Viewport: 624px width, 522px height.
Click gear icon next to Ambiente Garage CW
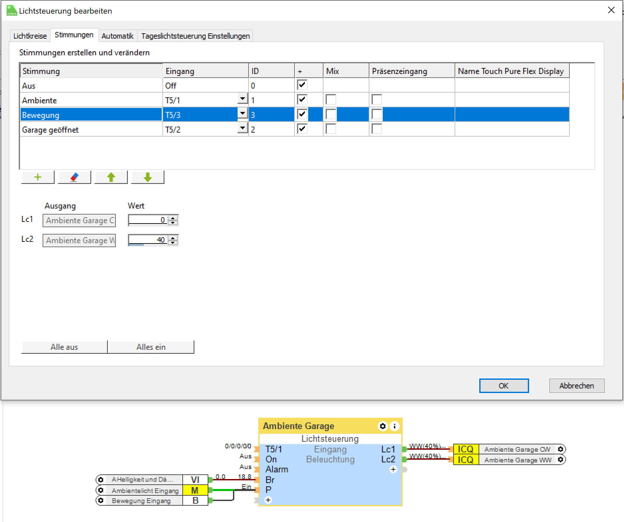tap(560, 449)
